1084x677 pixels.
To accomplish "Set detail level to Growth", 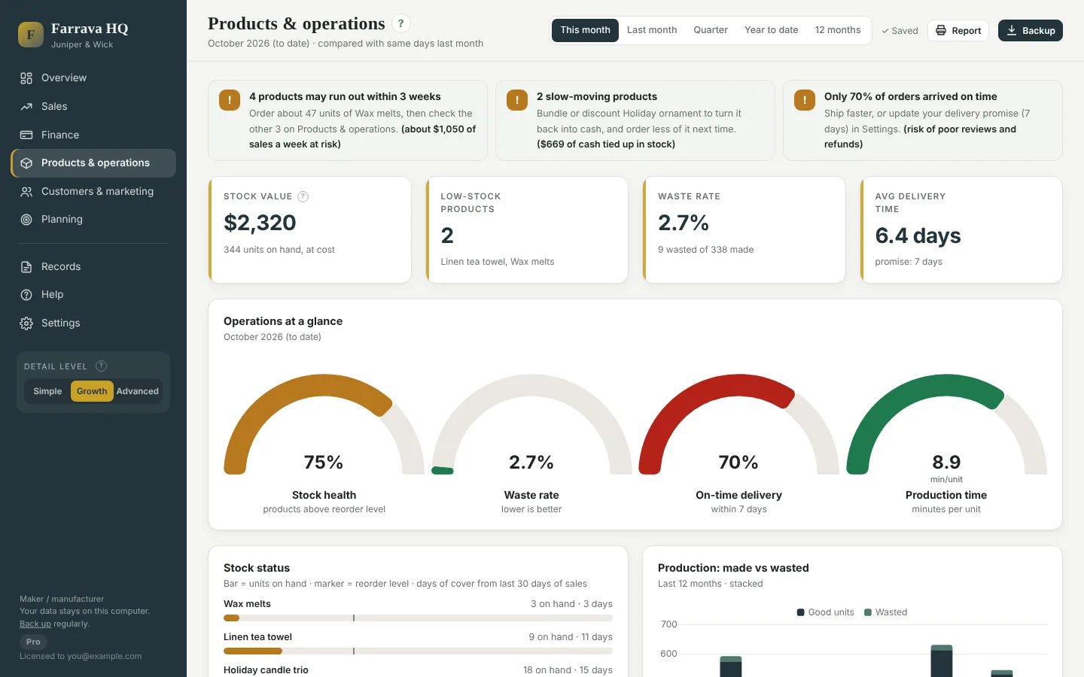I will pyautogui.click(x=92, y=391).
